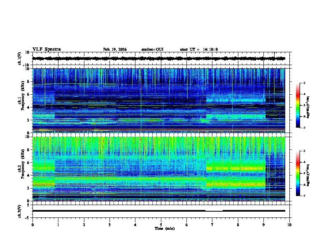
Task: Click the ch.2 color scale bar
Action: click(x=298, y=173)
